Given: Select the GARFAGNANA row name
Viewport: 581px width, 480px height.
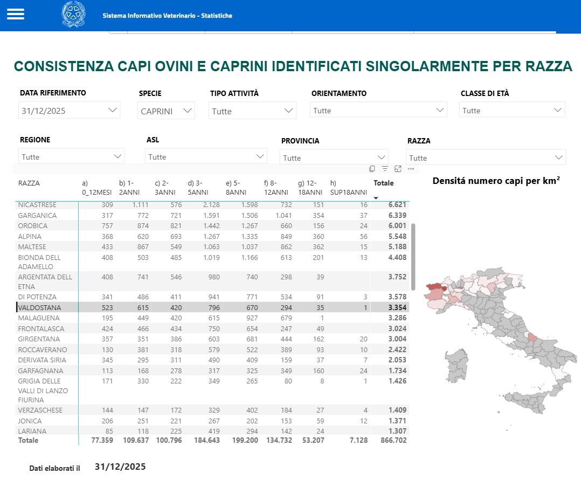Looking at the screenshot, I should [x=40, y=371].
